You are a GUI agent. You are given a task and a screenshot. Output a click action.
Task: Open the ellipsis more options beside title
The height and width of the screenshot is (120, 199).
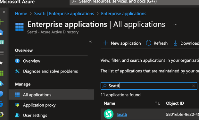[x=175, y=24]
